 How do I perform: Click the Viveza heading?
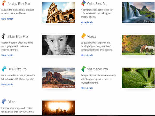pos(91,37)
